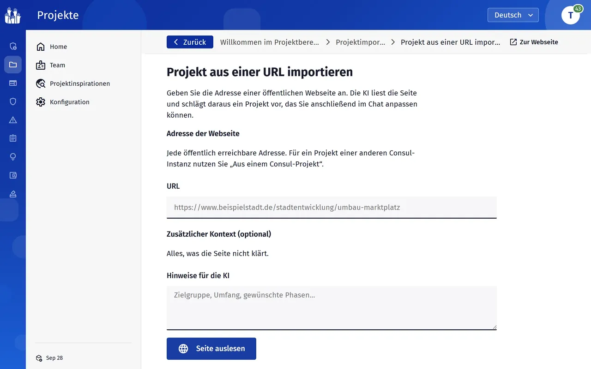Open the ballot box voting icon in the left rail
This screenshot has width=591, height=369.
coord(13,194)
